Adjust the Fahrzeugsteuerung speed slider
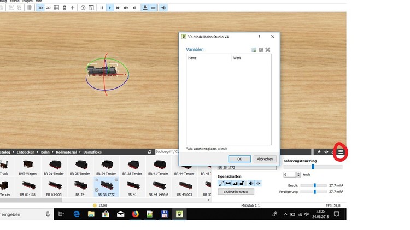 click(313, 167)
